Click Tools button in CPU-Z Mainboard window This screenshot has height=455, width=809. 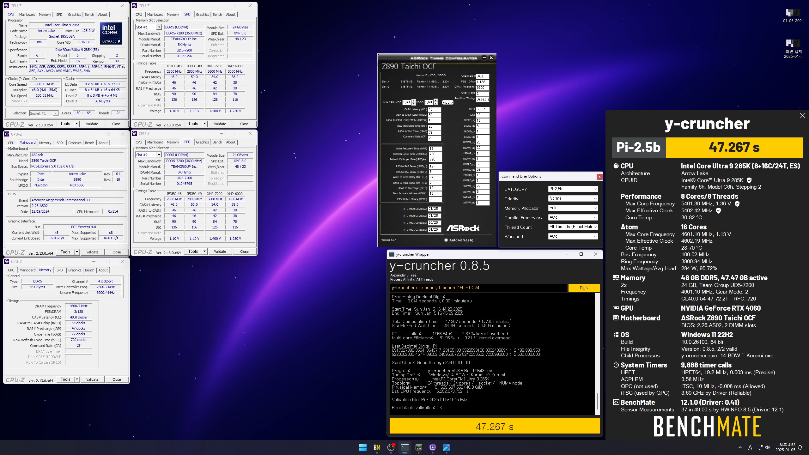(x=65, y=252)
